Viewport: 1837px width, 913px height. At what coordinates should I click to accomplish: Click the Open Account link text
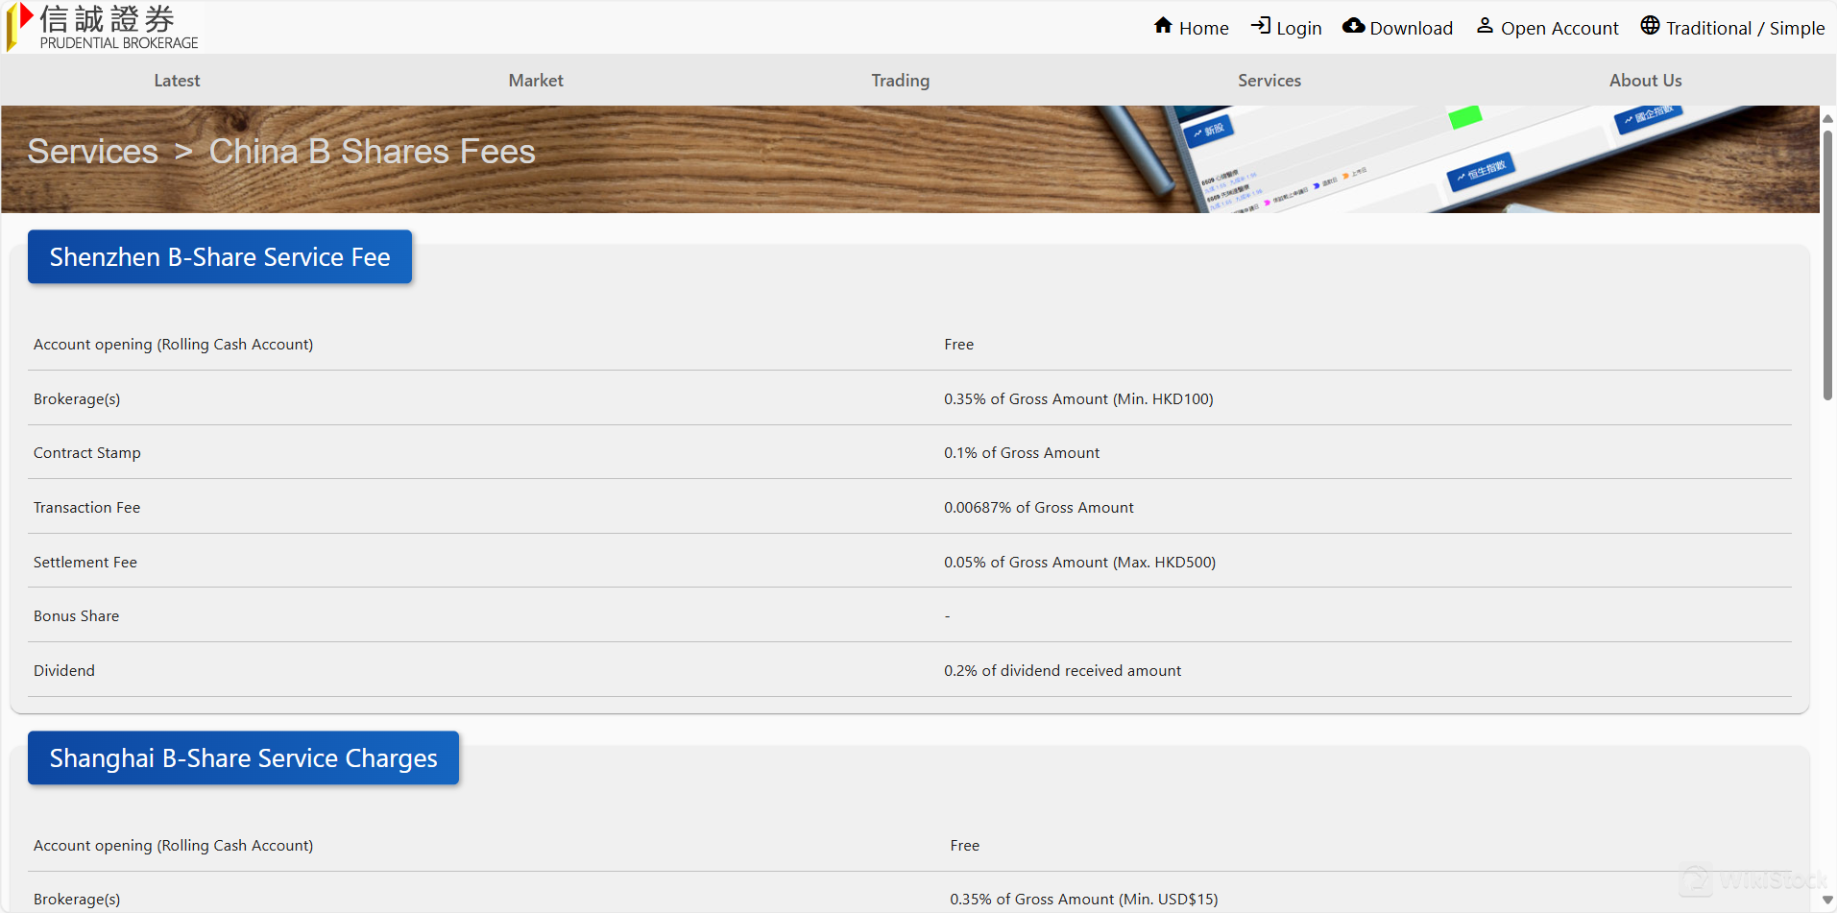[1559, 29]
